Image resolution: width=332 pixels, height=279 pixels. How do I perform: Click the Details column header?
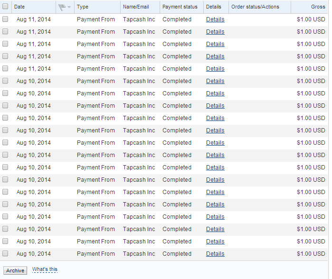pyautogui.click(x=214, y=7)
